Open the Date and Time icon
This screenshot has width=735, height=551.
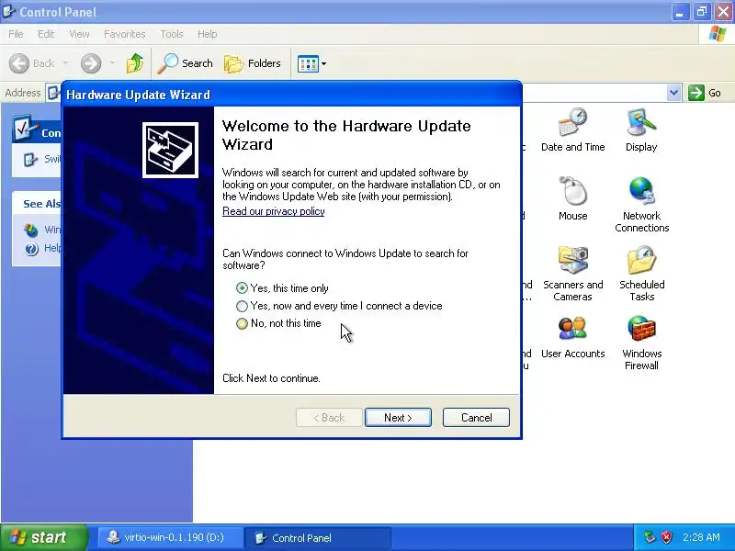572,129
